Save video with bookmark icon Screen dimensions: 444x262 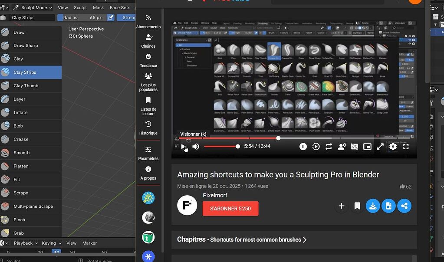pos(357,206)
